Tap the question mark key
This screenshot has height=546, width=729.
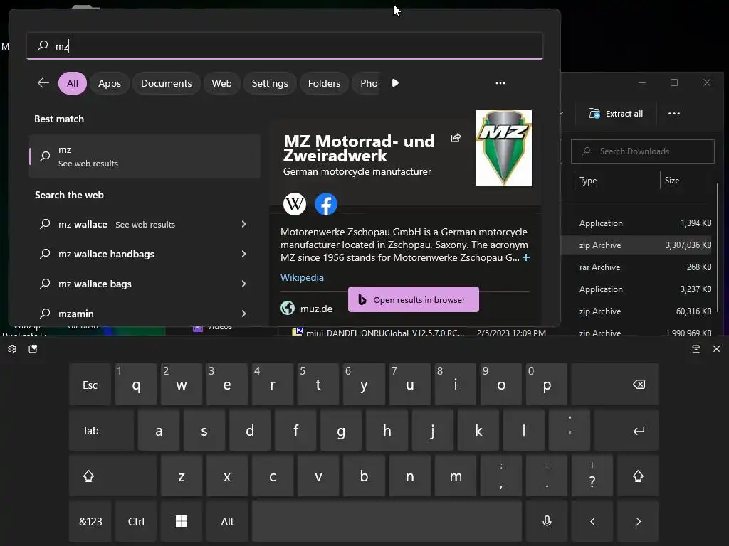pyautogui.click(x=592, y=476)
